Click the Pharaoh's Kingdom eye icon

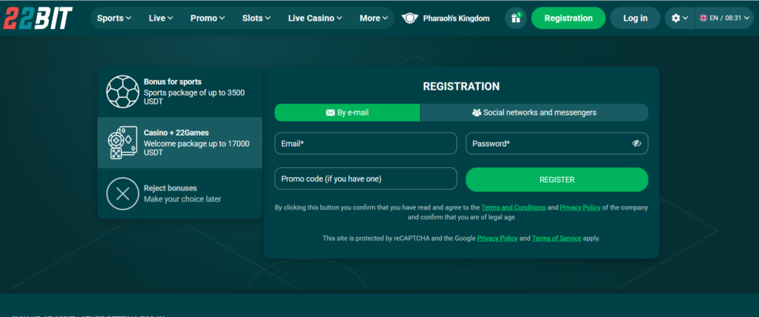(410, 19)
